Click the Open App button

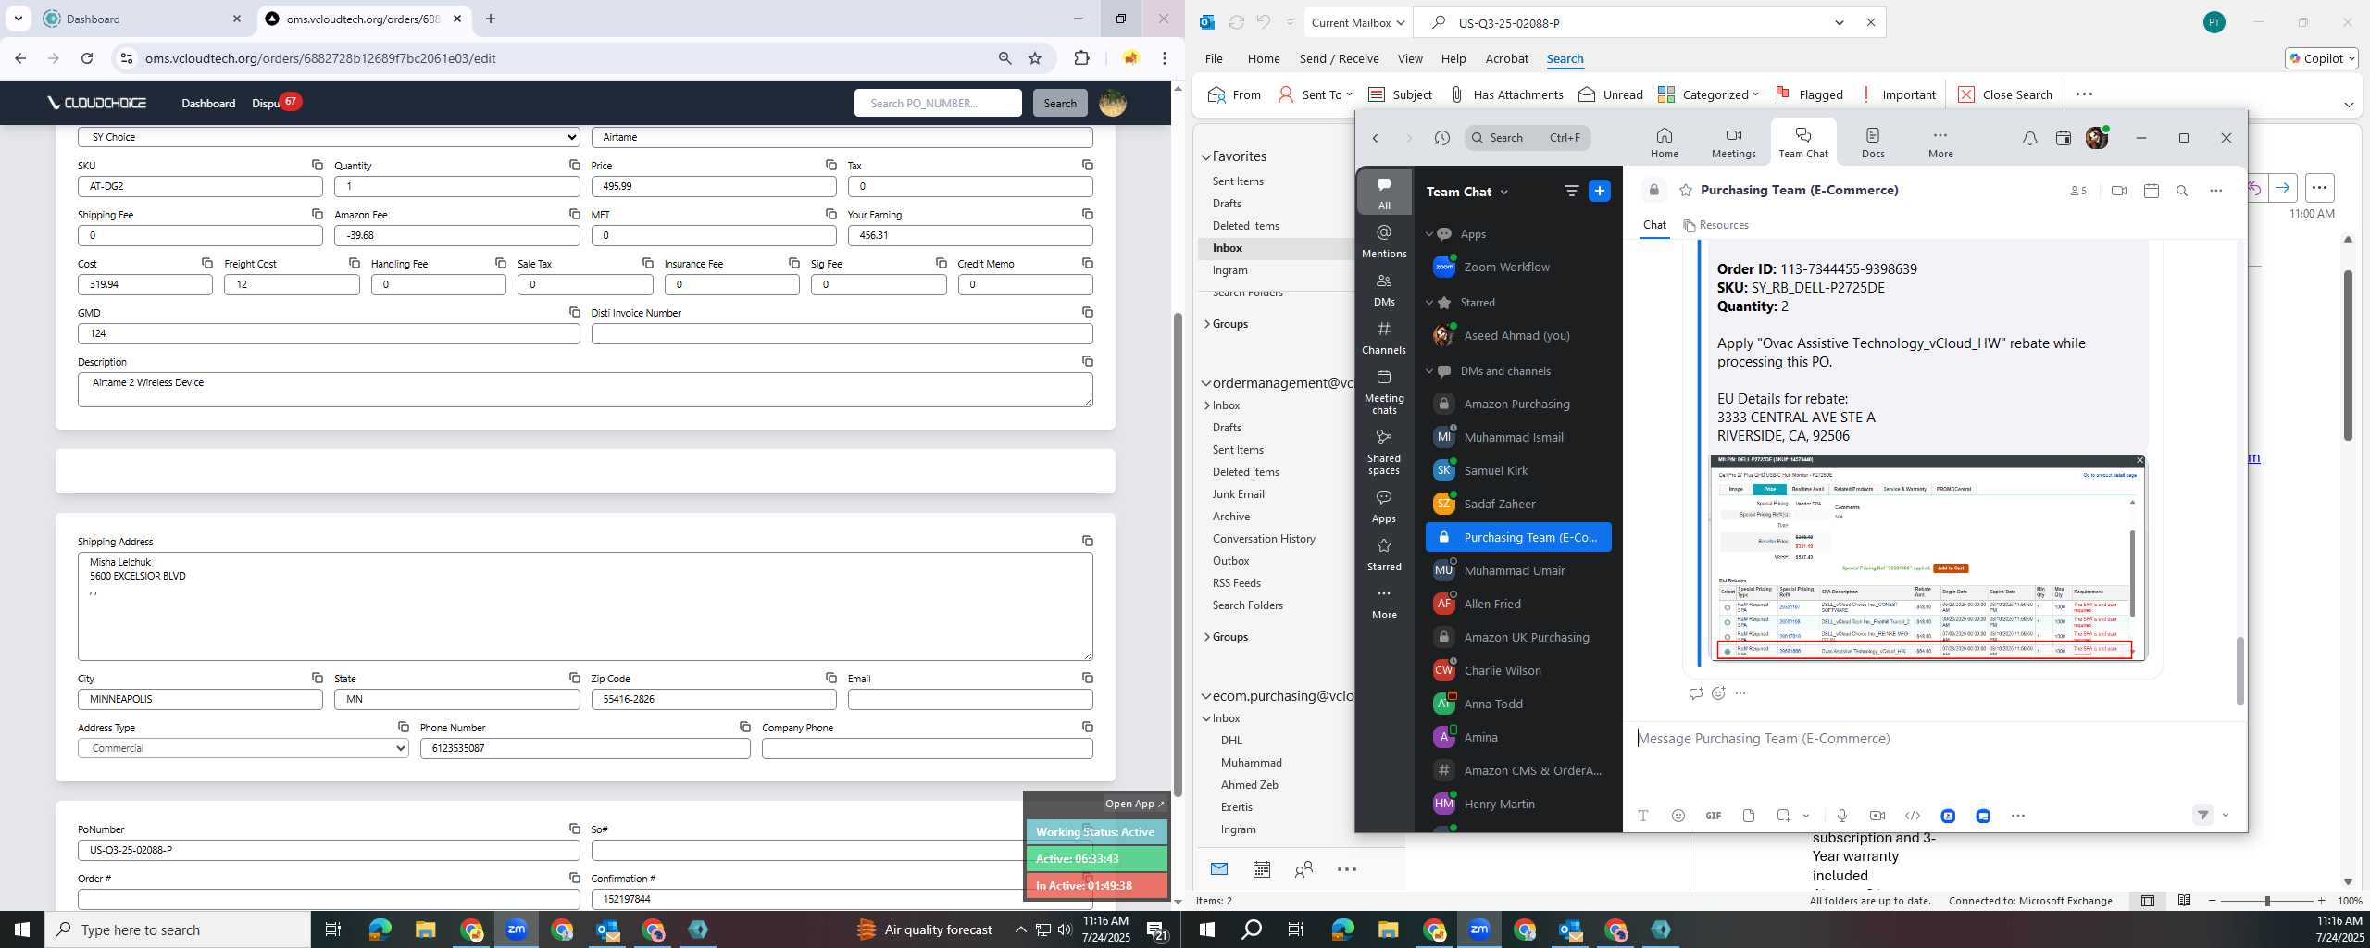click(x=1134, y=804)
